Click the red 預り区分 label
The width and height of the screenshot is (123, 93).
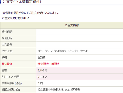coord(7,64)
